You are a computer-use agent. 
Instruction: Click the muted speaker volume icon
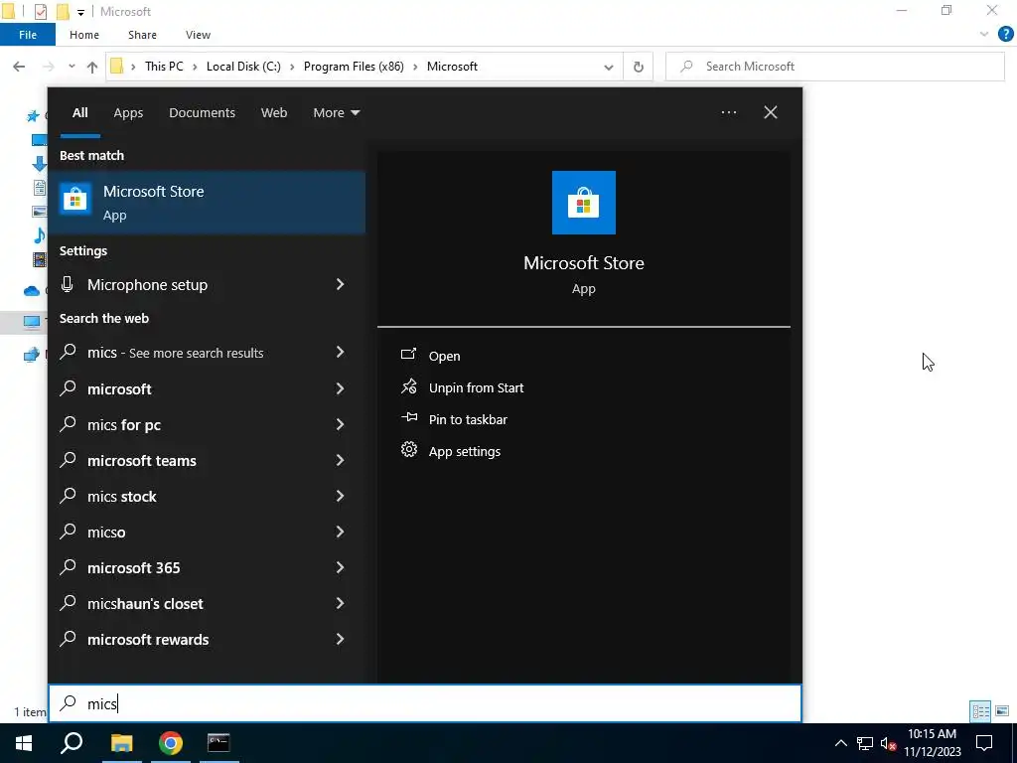point(889,743)
